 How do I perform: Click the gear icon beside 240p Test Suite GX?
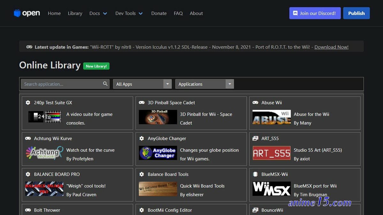28,103
